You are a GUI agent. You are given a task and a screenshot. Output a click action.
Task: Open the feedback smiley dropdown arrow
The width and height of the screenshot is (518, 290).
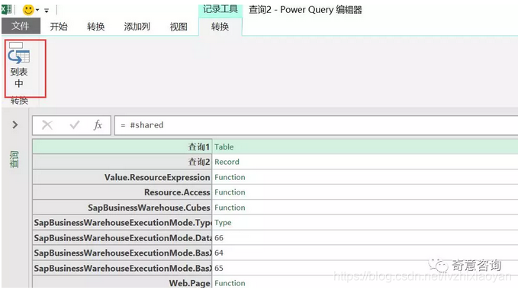[x=37, y=10]
